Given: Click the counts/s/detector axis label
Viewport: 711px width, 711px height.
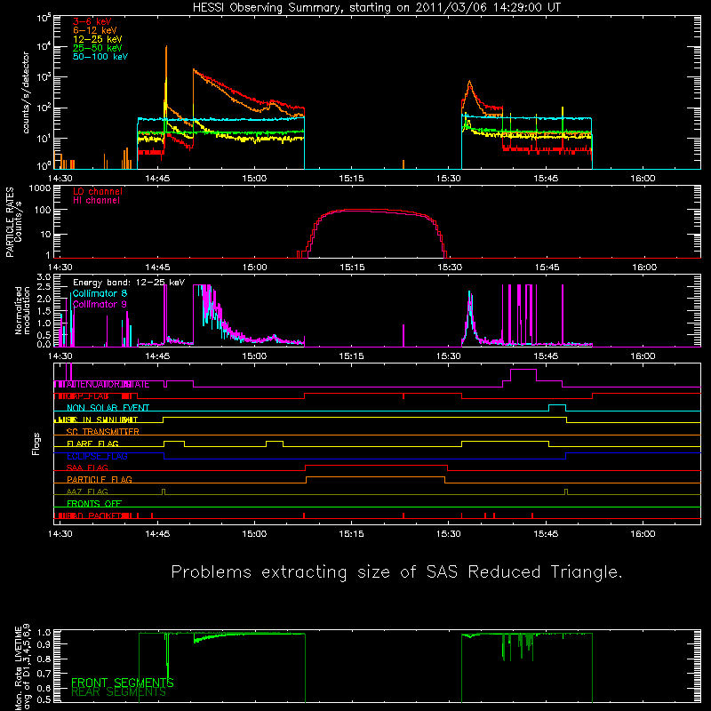Looking at the screenshot, I should (26, 92).
